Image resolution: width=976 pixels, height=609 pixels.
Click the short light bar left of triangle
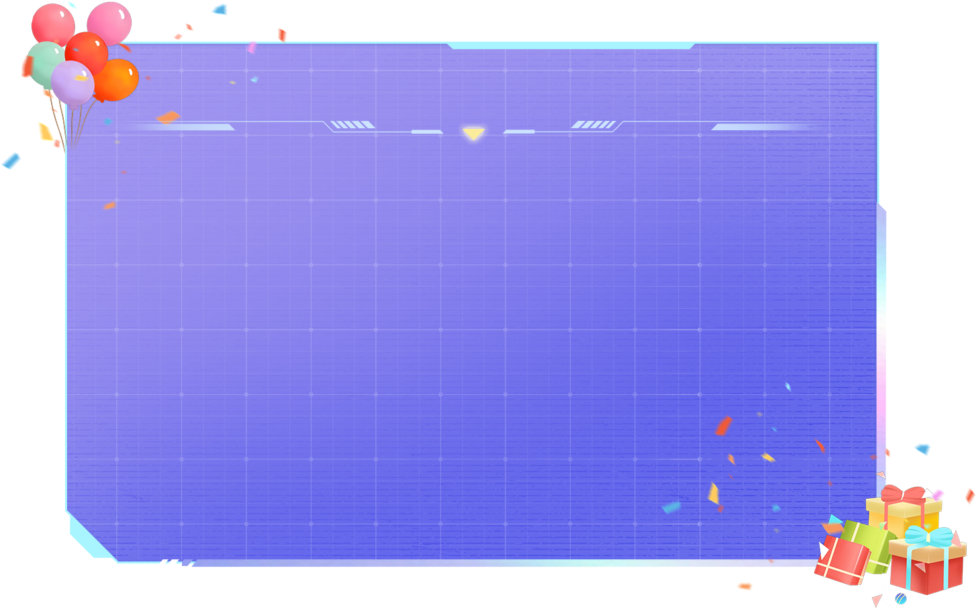pos(427,132)
